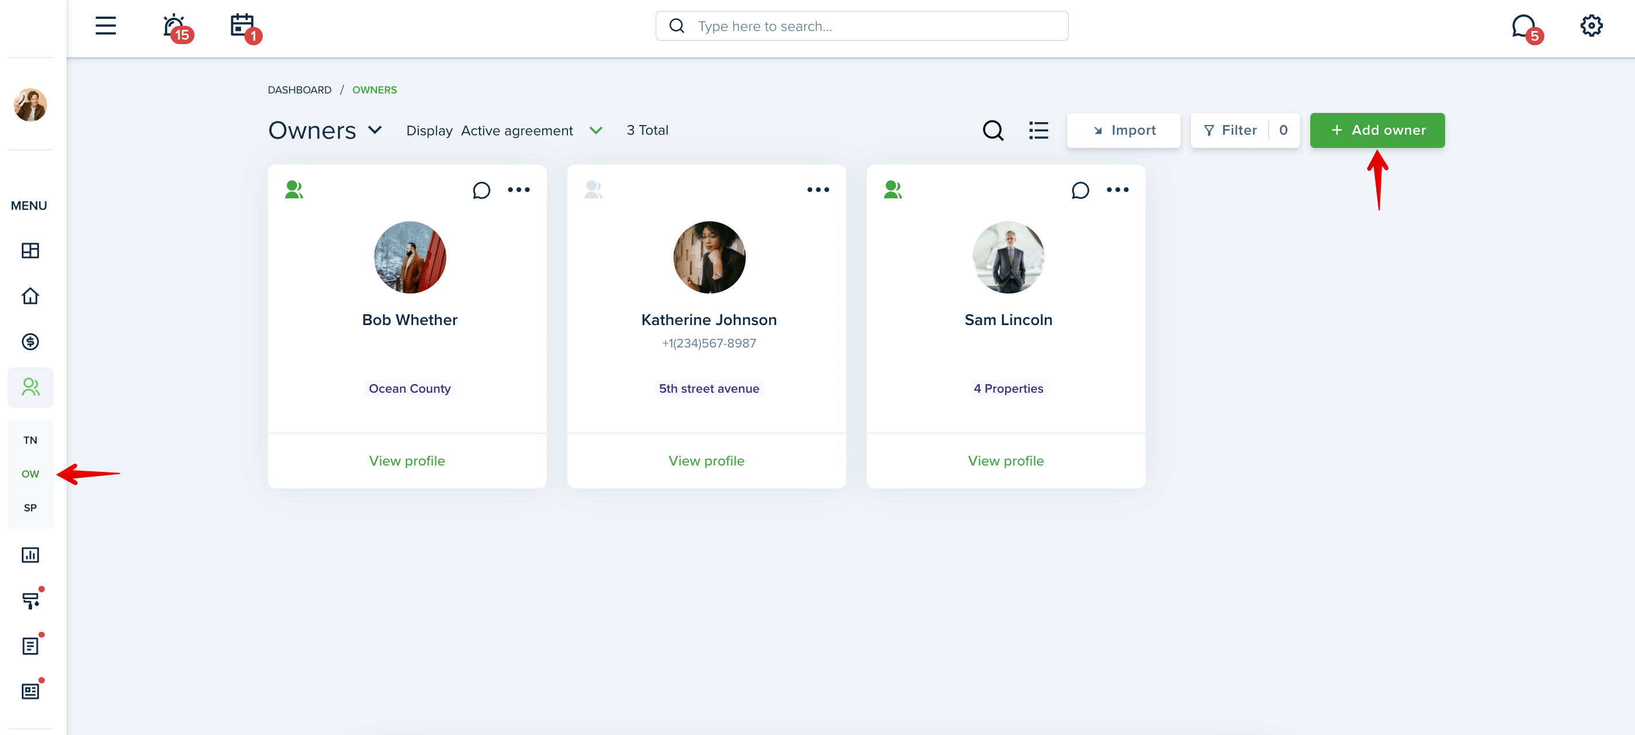The image size is (1635, 735).
Task: View profile of Katherine Johnson
Action: 706,461
